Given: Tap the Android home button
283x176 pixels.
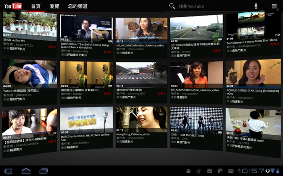Looking at the screenshot, I should pos(26,171).
